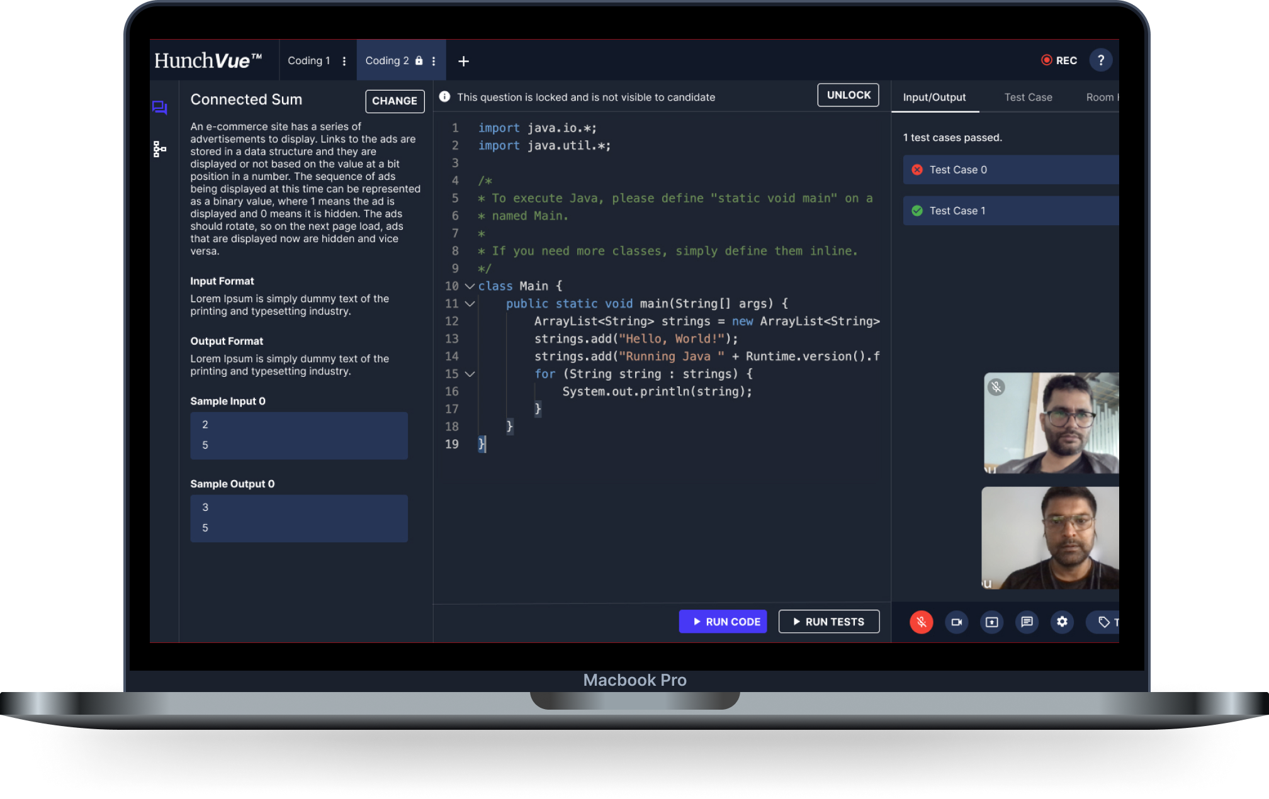Open settings gear icon in toolbar
1269x799 pixels.
[1062, 622]
